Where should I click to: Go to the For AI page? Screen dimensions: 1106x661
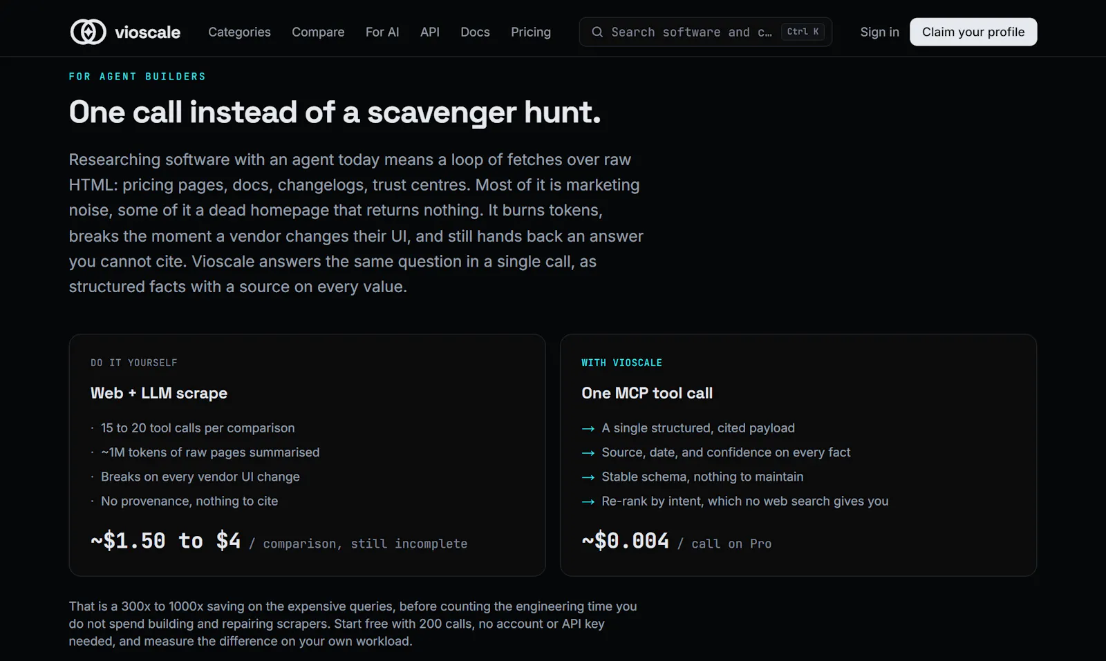click(x=382, y=32)
